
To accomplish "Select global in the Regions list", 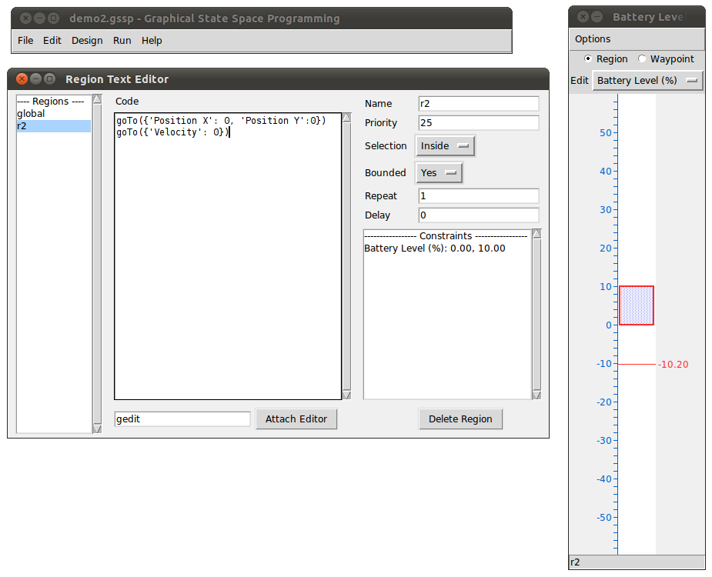I will (x=35, y=113).
